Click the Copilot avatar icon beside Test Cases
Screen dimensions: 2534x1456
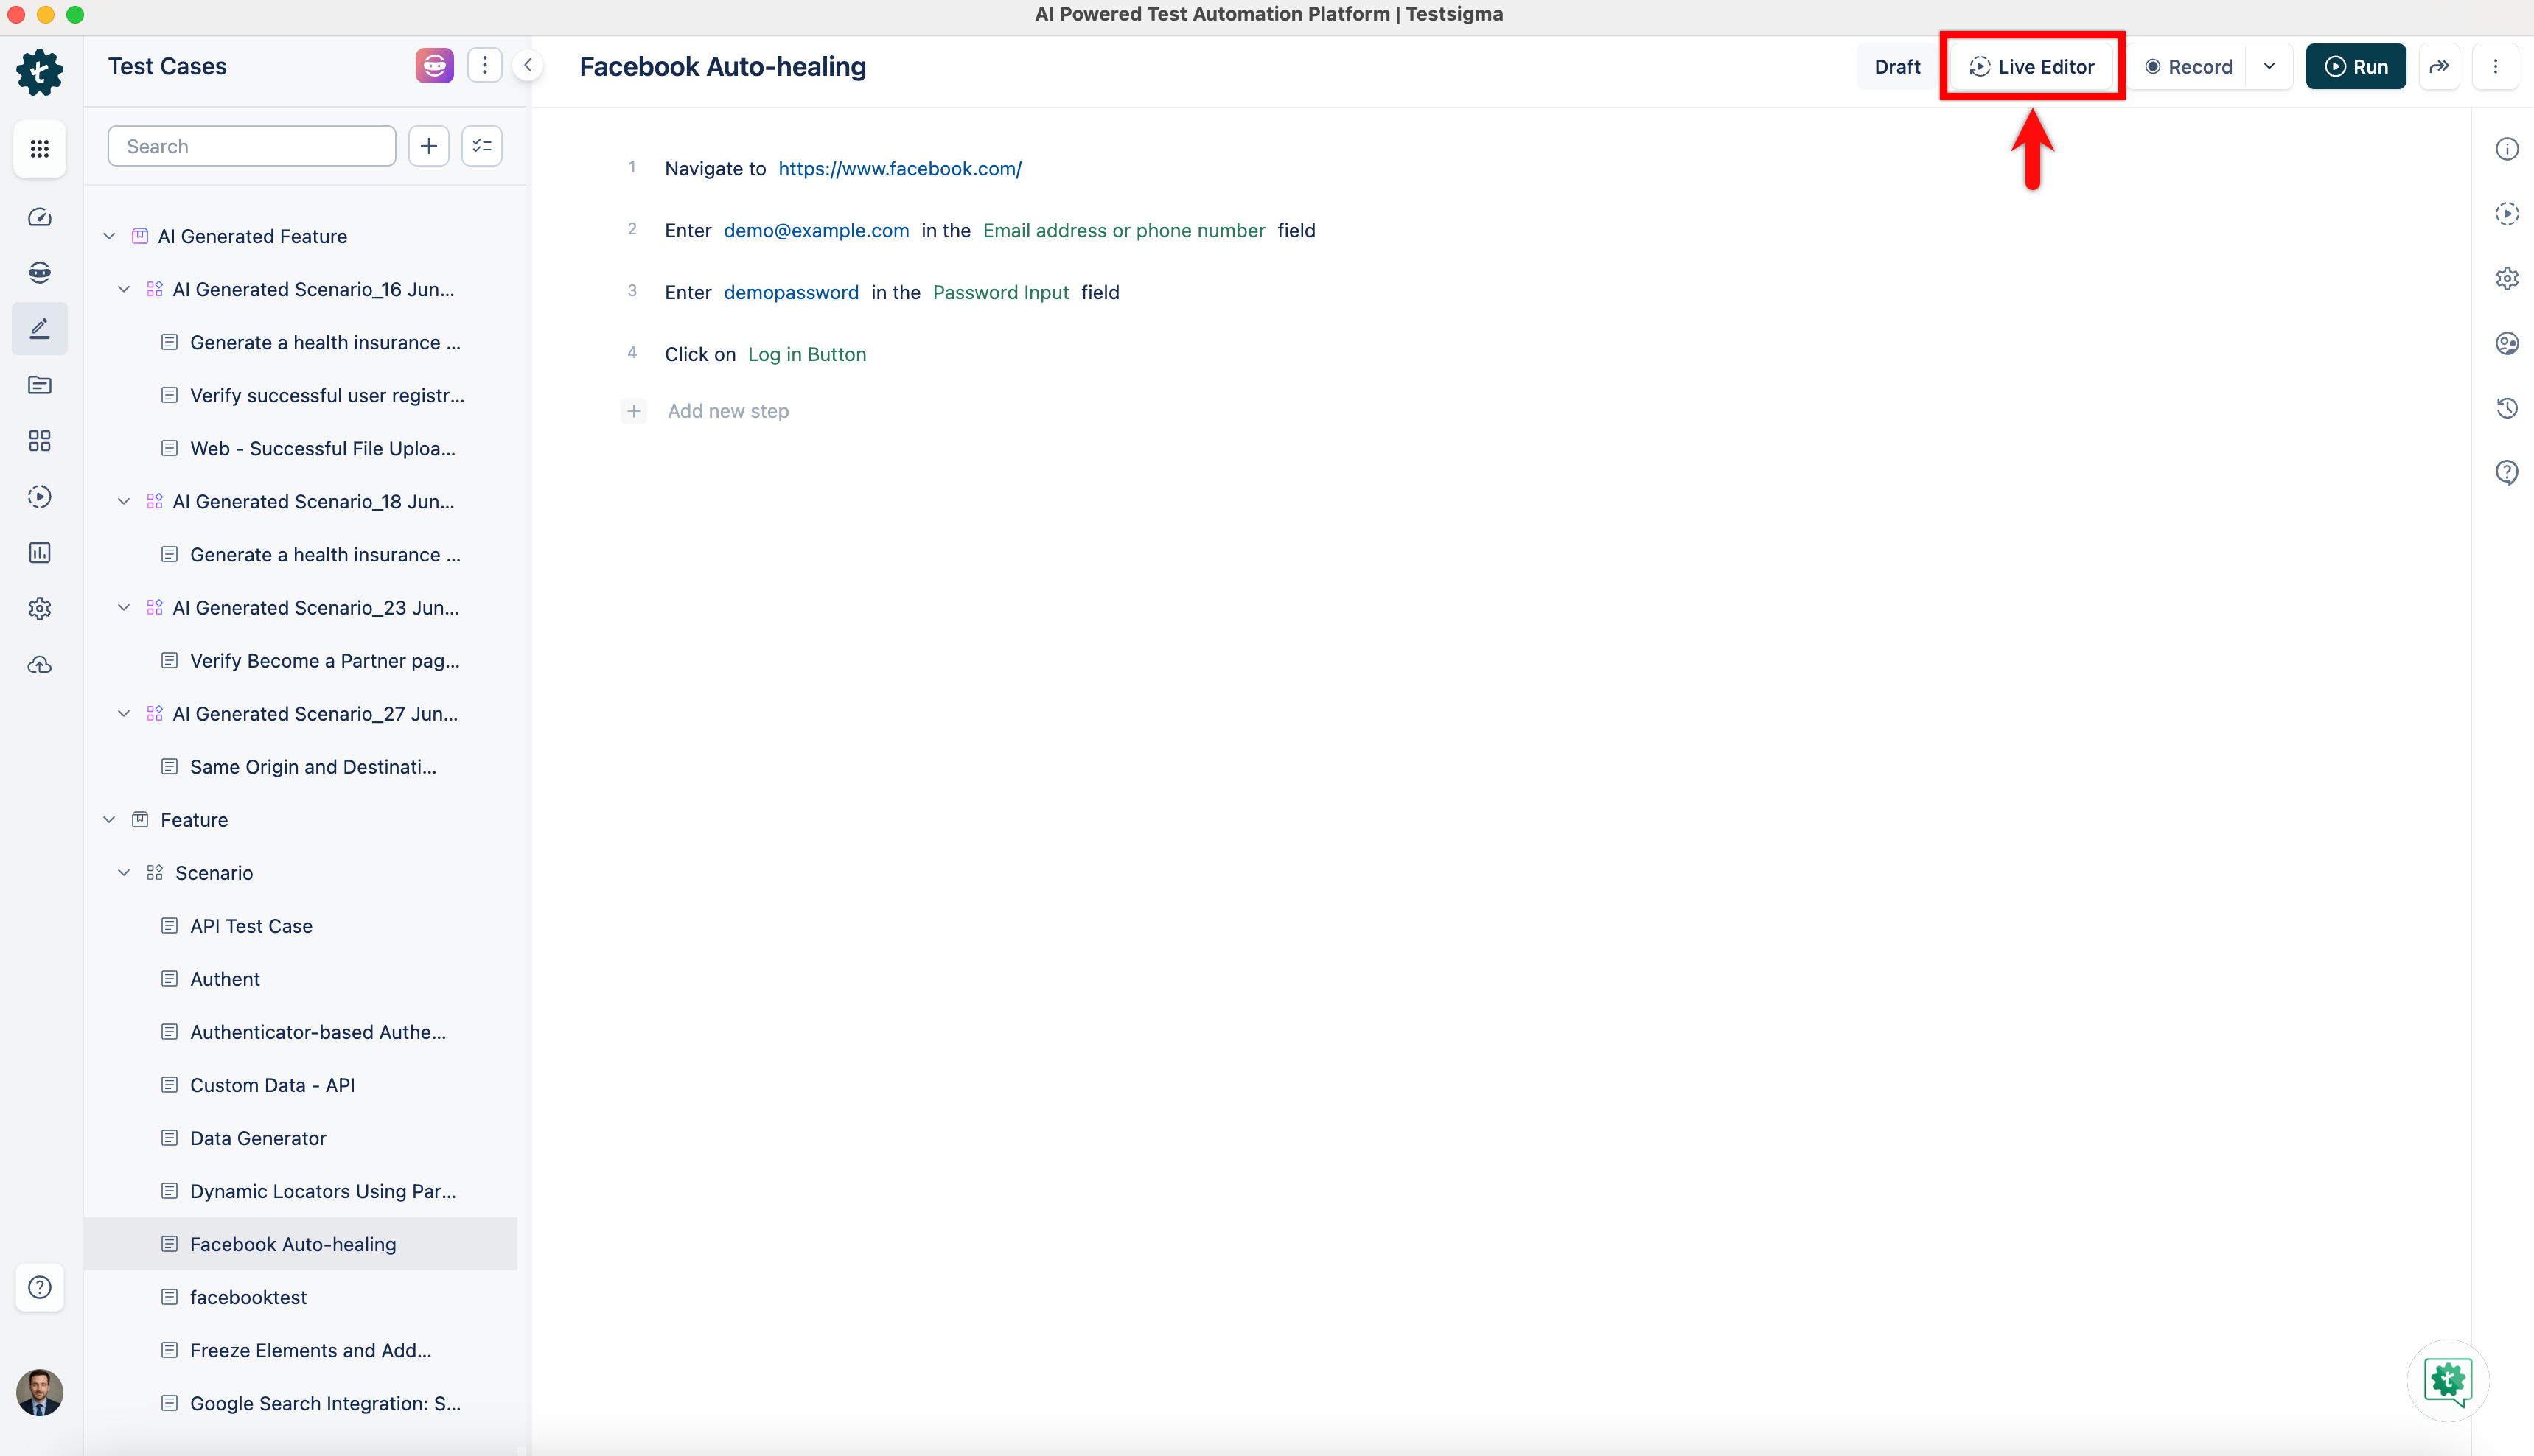pos(434,66)
